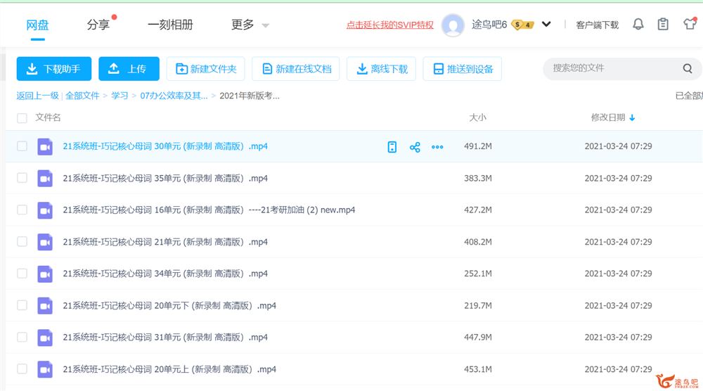Click size value 491.2M
This screenshot has height=391, width=703.
478,146
